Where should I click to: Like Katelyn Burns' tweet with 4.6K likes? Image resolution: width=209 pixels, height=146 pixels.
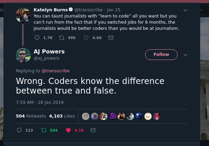pos(86,38)
